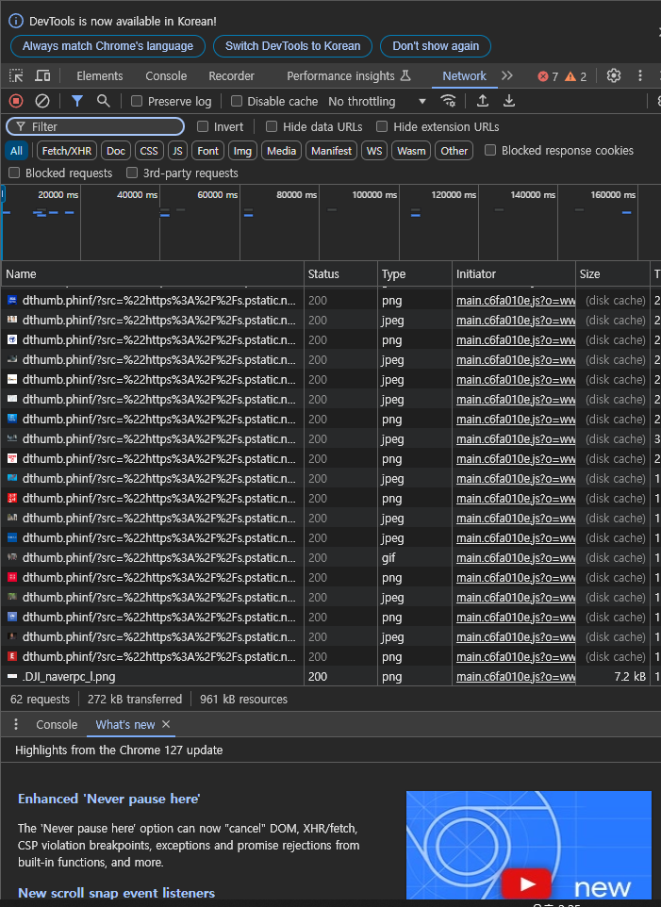Show more DevTools tabs chevron
The height and width of the screenshot is (907, 661).
click(507, 75)
